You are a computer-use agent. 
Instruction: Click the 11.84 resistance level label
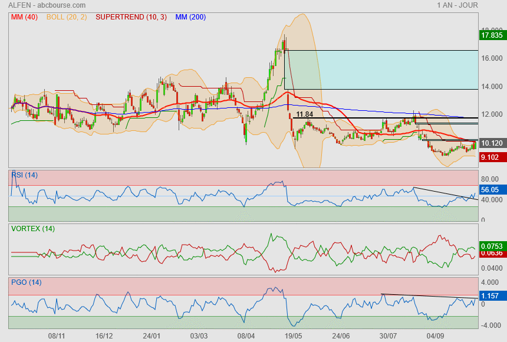304,114
